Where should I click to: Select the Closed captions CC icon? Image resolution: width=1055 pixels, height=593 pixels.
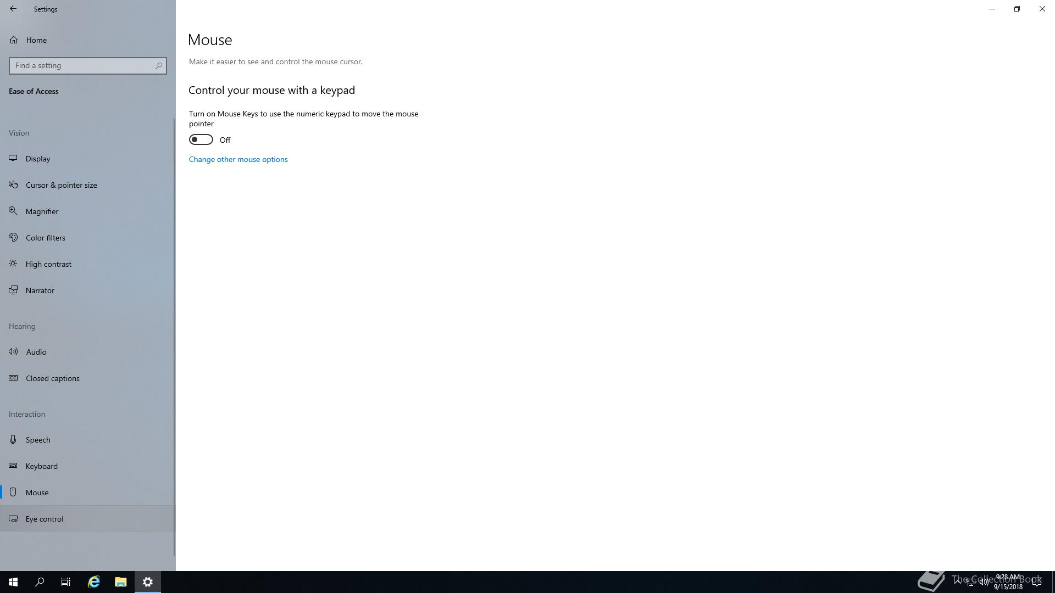tap(13, 378)
